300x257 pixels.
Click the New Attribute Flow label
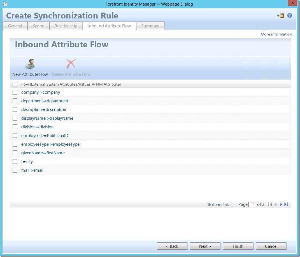30,74
